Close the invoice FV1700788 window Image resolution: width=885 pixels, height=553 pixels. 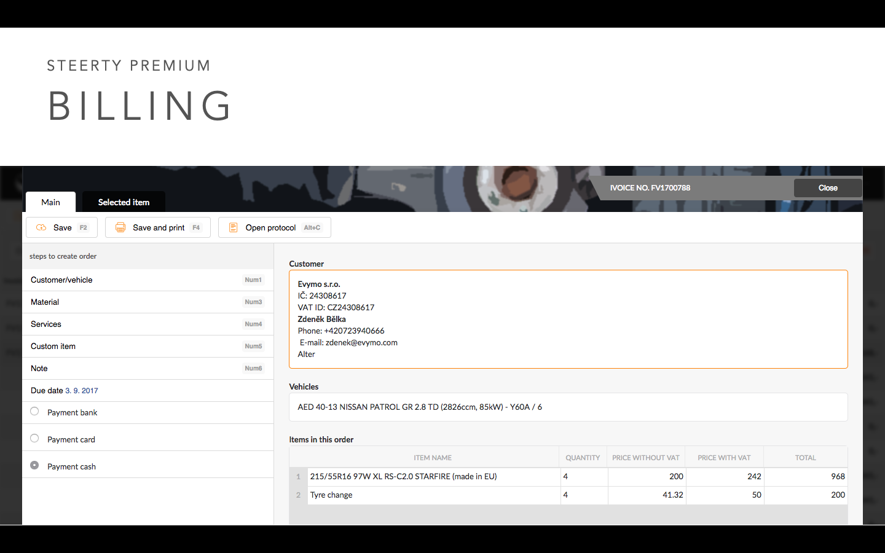click(828, 188)
